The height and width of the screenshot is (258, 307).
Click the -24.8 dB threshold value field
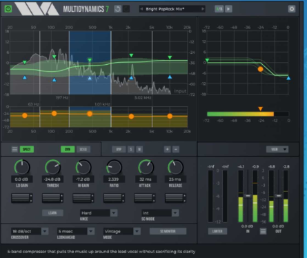(52, 179)
